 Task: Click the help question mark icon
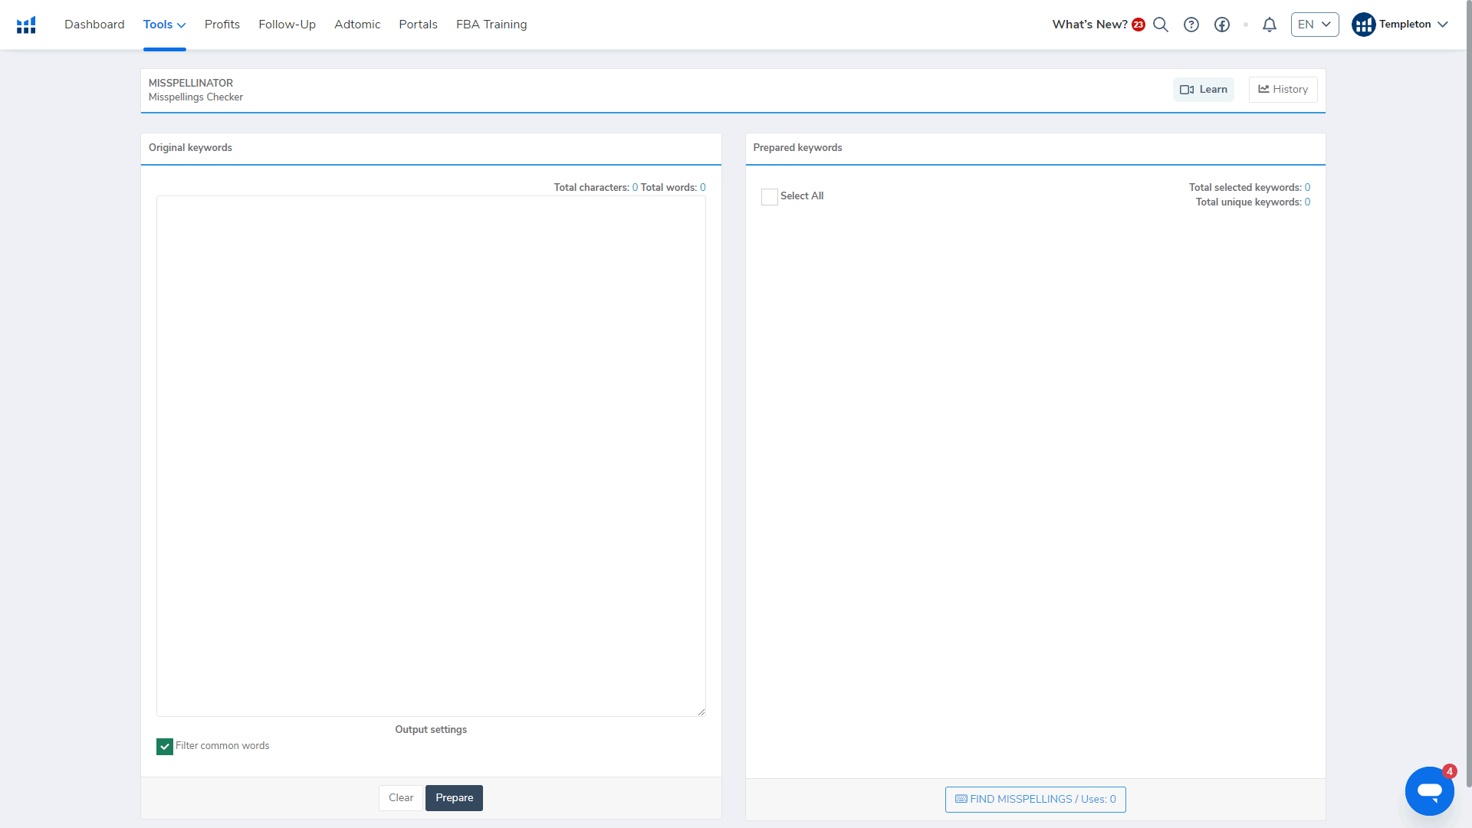click(1191, 23)
